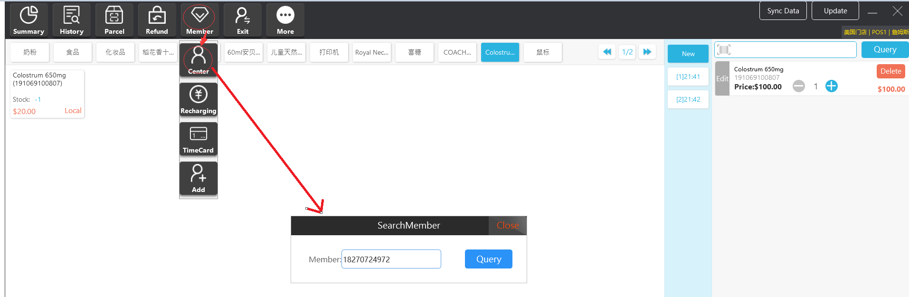Decrease item quantity with minus button
The width and height of the screenshot is (909, 297).
(x=799, y=86)
